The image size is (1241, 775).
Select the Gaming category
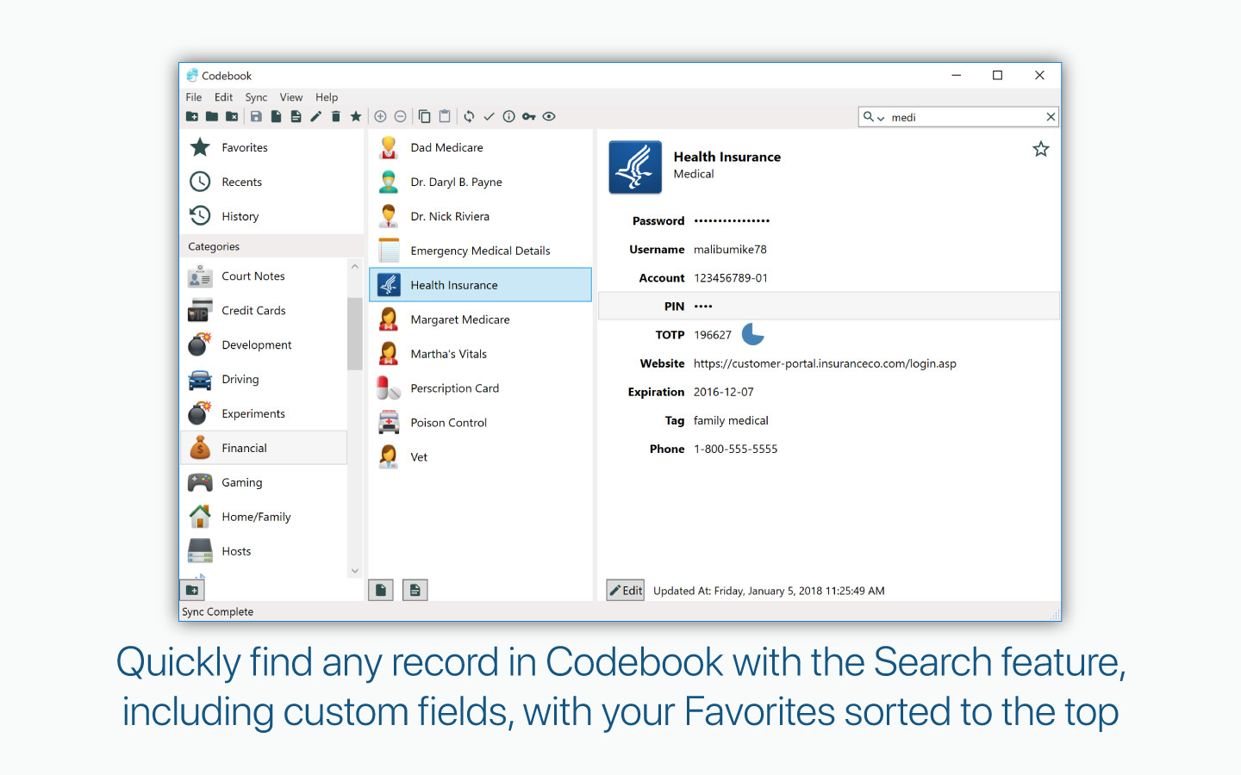(x=264, y=482)
